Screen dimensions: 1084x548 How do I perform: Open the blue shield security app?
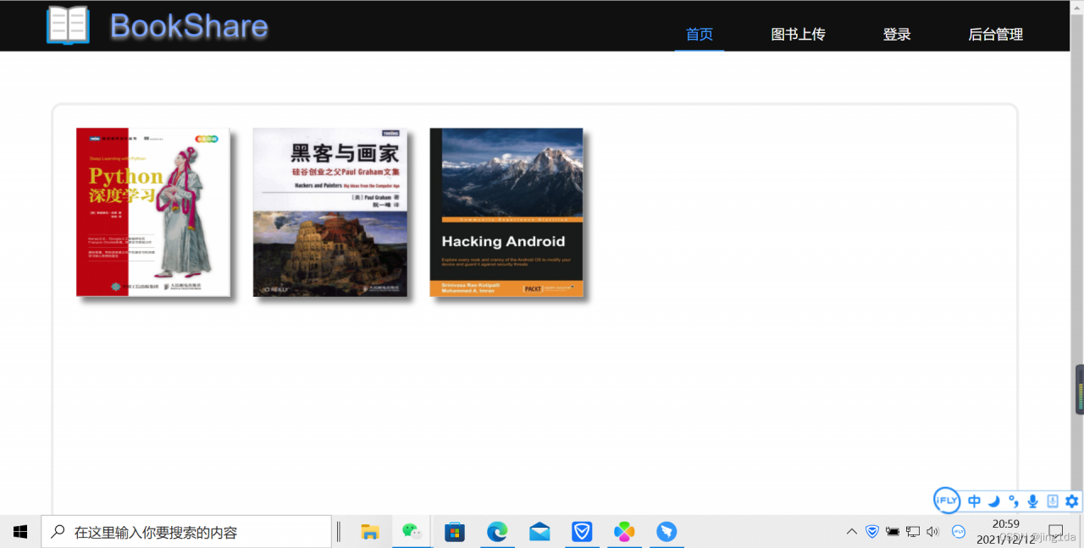(582, 532)
